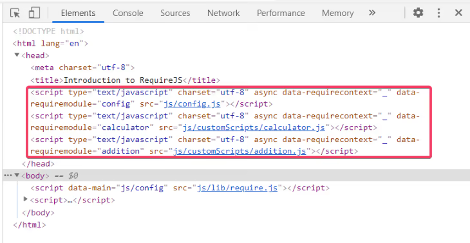Image resolution: width=470 pixels, height=243 pixels.
Task: Expand the collapsed script node in body
Action: [x=26, y=199]
